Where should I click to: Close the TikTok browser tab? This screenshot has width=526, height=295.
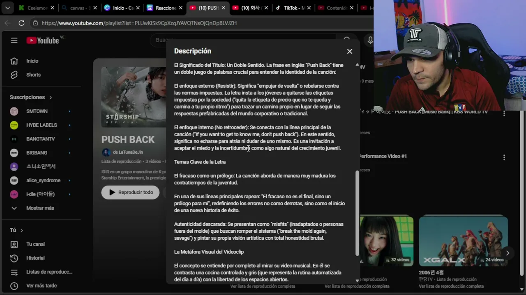[x=308, y=8]
